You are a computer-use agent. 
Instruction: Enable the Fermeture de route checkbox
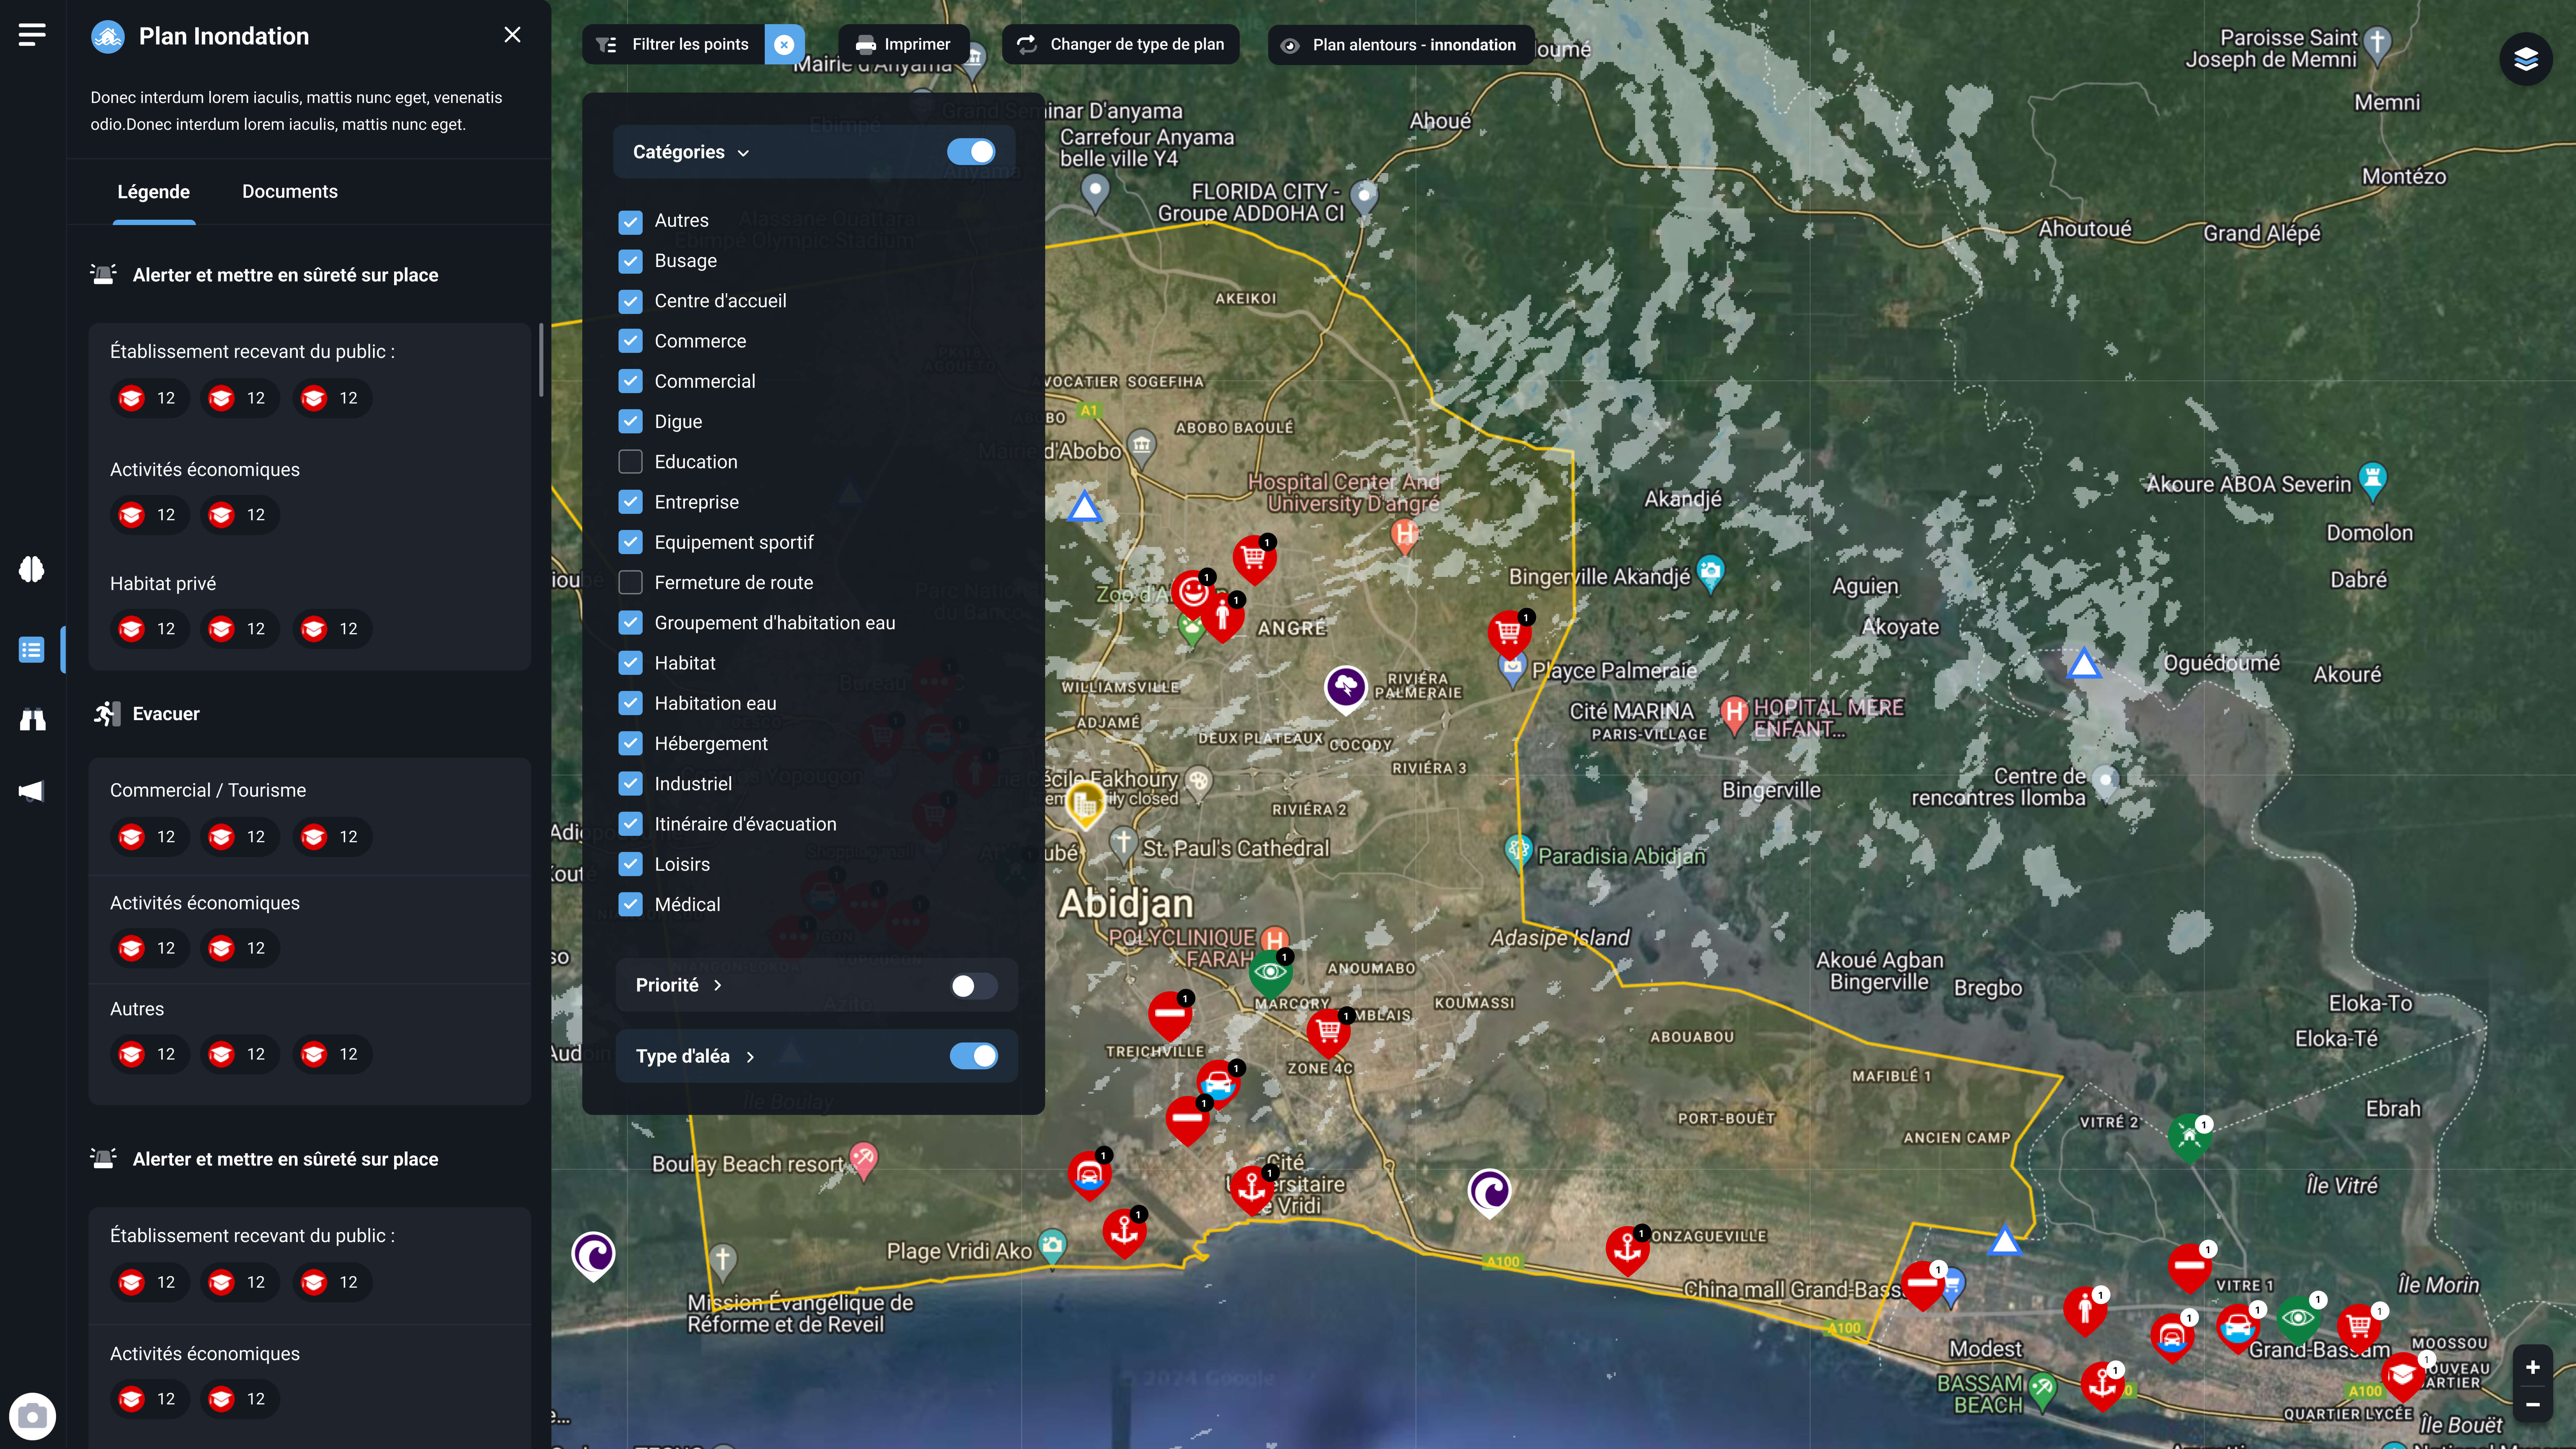click(x=630, y=582)
